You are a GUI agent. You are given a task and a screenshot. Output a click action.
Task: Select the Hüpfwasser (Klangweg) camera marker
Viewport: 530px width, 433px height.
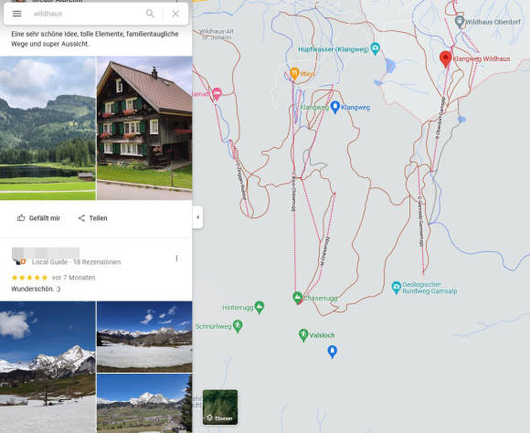point(375,48)
